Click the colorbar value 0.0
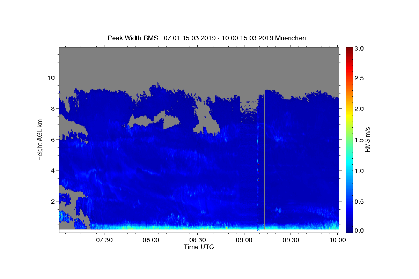419x279 pixels. [360, 231]
